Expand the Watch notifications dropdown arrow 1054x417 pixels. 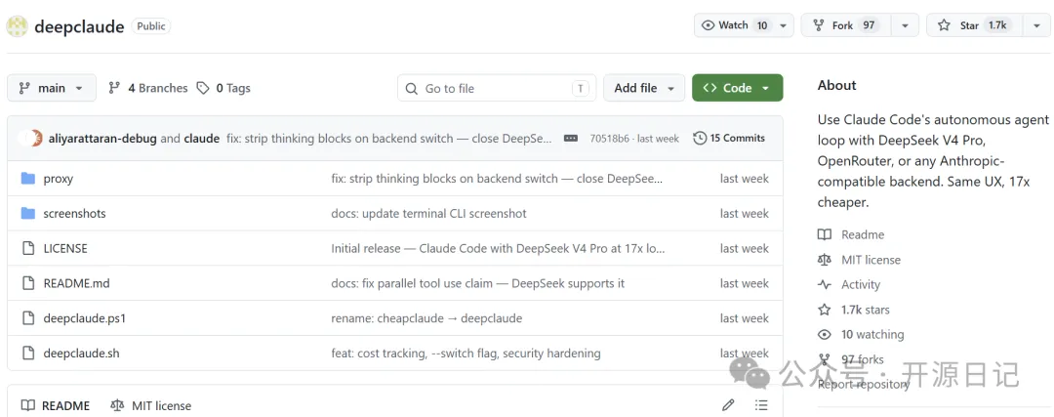(783, 25)
